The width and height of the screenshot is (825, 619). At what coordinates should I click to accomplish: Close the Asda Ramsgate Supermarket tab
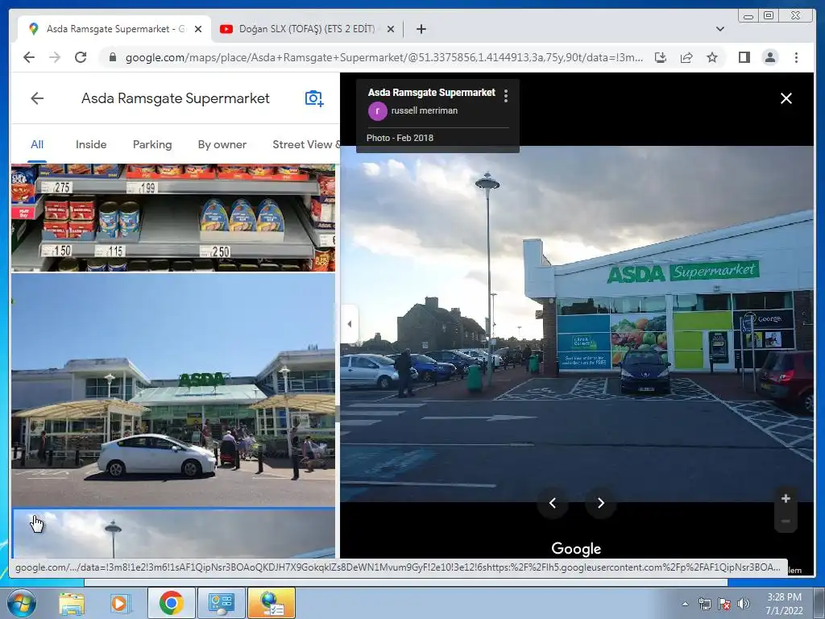[198, 29]
